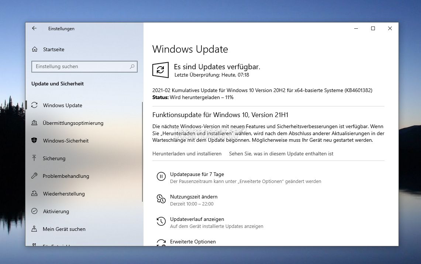Click the status 'Wird heruntergeladen – 11%'

coord(201,97)
